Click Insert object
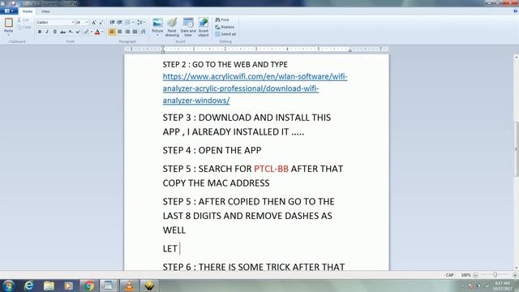 pyautogui.click(x=204, y=27)
